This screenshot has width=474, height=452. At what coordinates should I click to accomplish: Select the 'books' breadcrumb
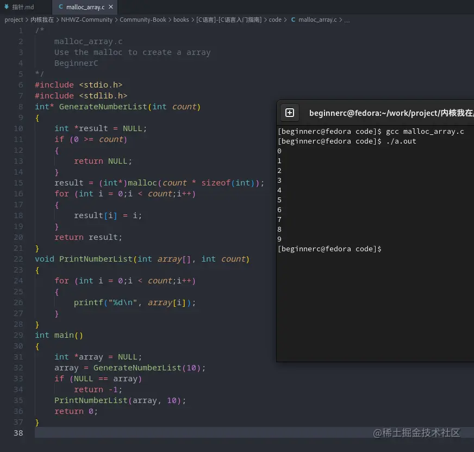click(x=181, y=20)
